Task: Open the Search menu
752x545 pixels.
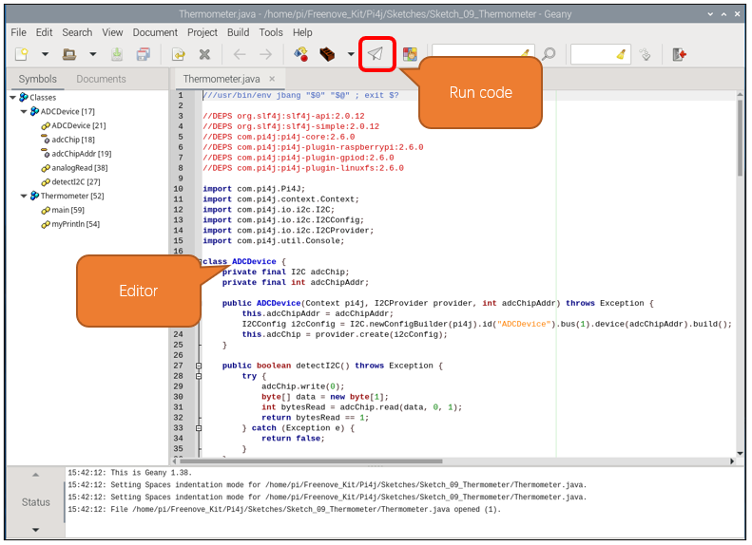Action: pyautogui.click(x=77, y=32)
